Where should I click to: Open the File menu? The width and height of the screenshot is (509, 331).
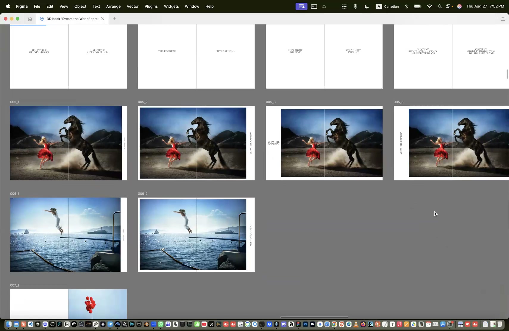pos(37,6)
